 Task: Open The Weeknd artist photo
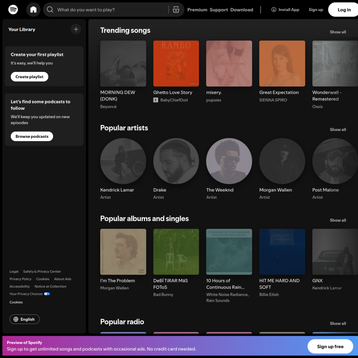(229, 161)
